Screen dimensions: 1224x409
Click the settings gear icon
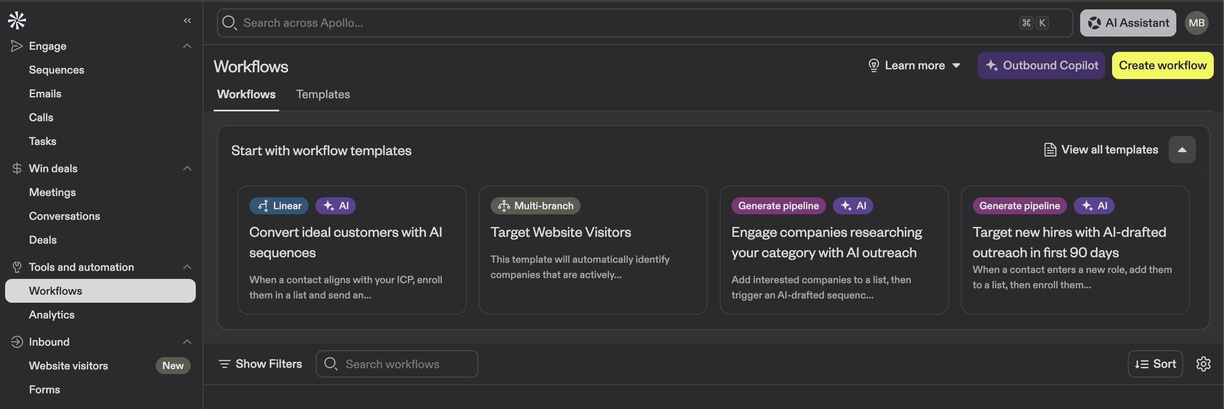(1204, 364)
